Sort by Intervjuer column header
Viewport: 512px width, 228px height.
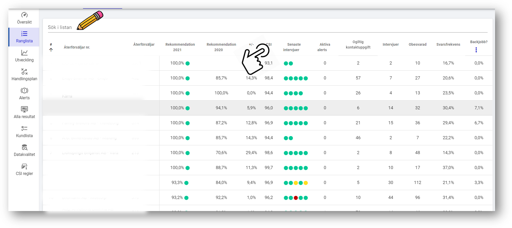click(391, 44)
